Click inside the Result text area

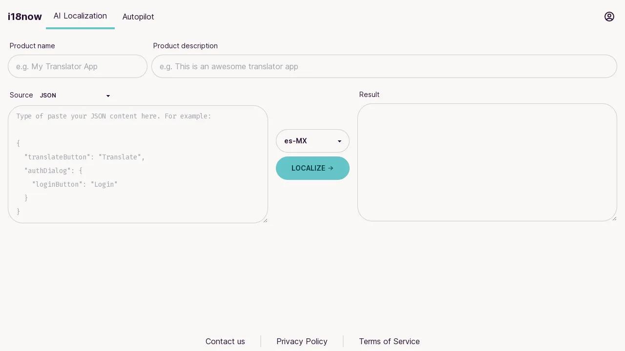click(x=487, y=162)
